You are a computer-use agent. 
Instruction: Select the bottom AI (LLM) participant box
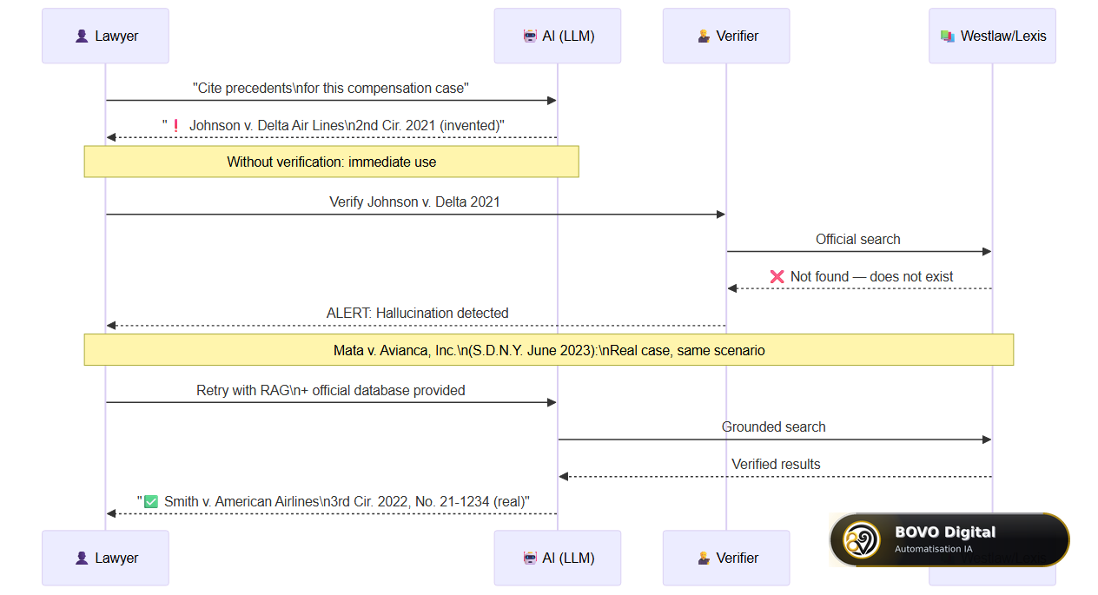tap(558, 559)
